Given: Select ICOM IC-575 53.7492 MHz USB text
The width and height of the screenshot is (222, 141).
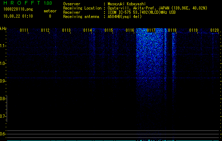Looking at the screenshot, I should 142,12.
